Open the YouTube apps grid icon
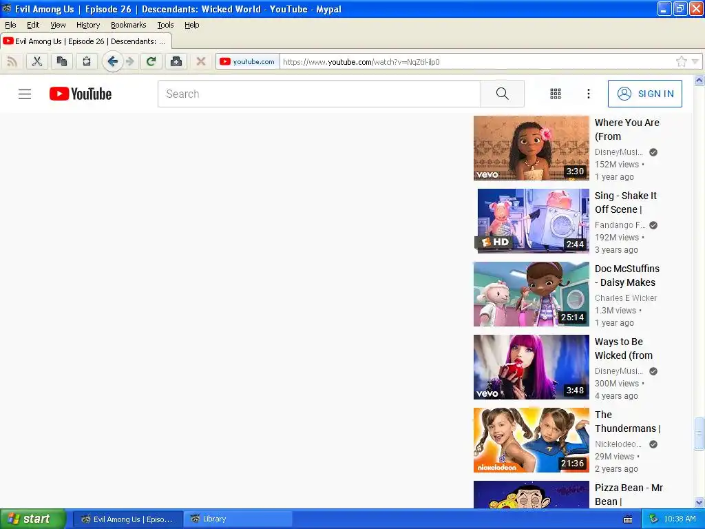 pos(556,94)
